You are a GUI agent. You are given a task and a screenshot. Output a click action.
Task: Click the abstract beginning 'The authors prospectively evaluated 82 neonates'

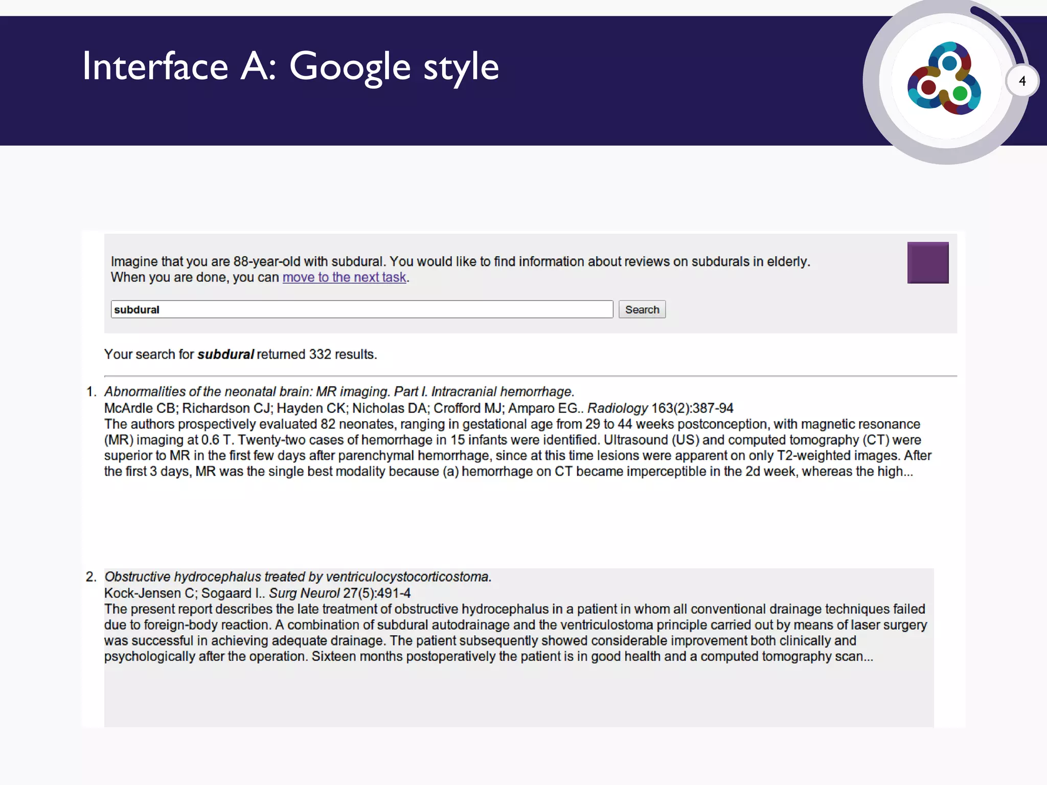(518, 448)
